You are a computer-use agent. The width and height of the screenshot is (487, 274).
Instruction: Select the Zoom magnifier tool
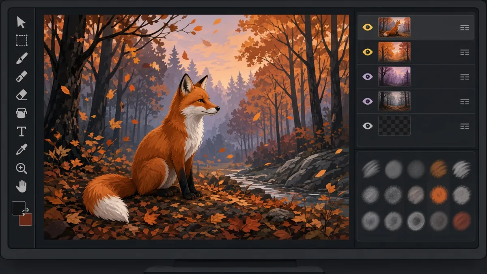22,168
